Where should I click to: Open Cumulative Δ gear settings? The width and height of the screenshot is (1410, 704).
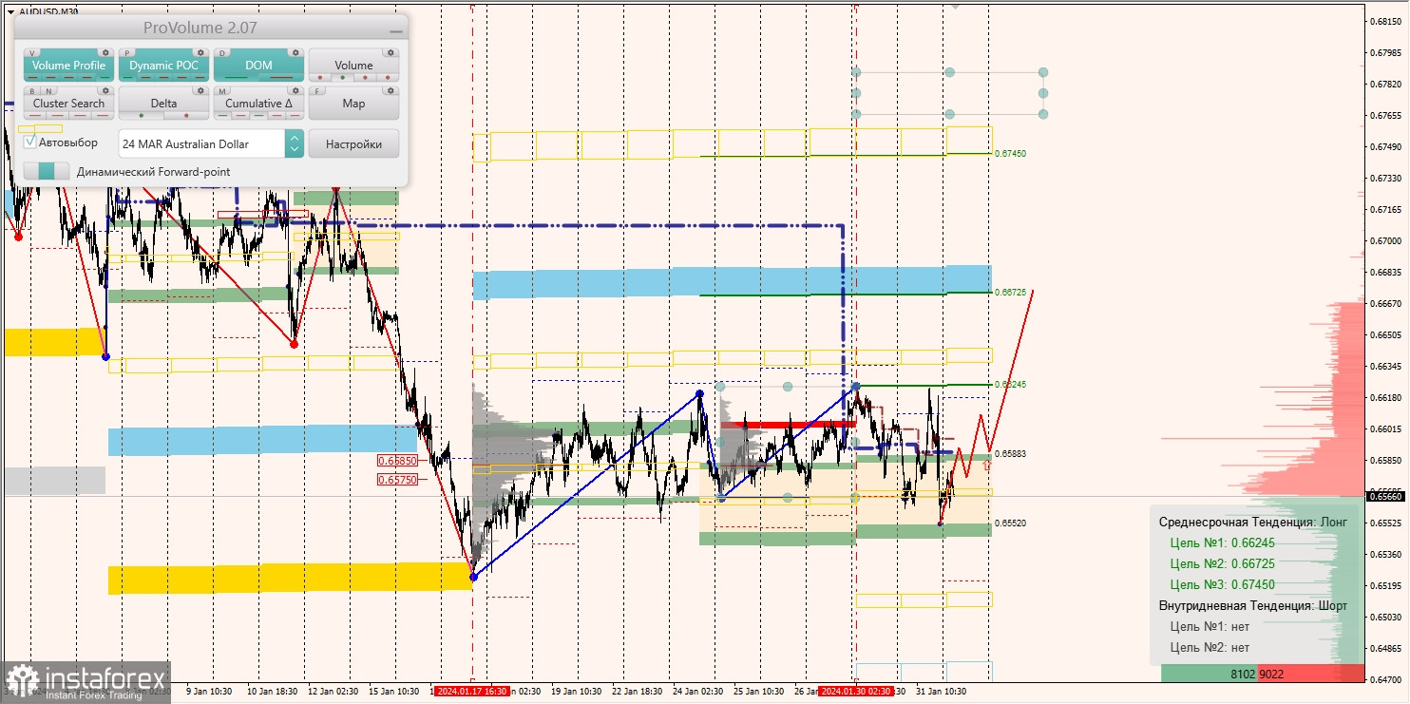(x=295, y=91)
